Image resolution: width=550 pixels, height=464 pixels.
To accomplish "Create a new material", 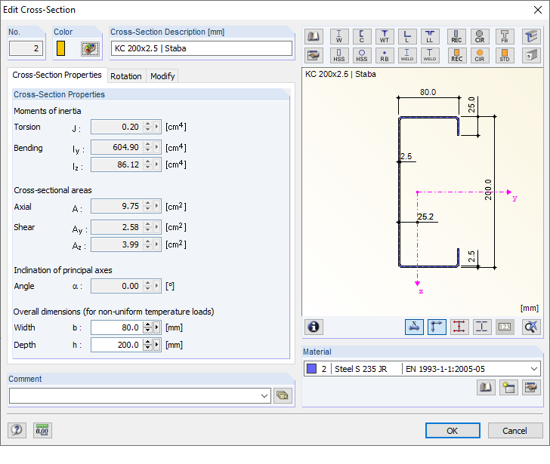I will [508, 387].
